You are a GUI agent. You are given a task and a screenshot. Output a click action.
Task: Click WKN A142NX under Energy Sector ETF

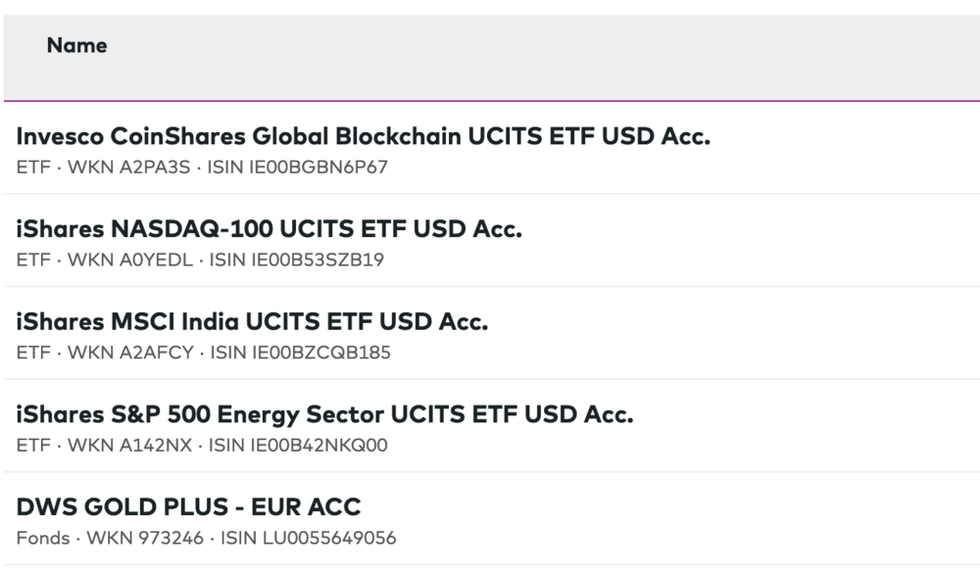pyautogui.click(x=127, y=446)
